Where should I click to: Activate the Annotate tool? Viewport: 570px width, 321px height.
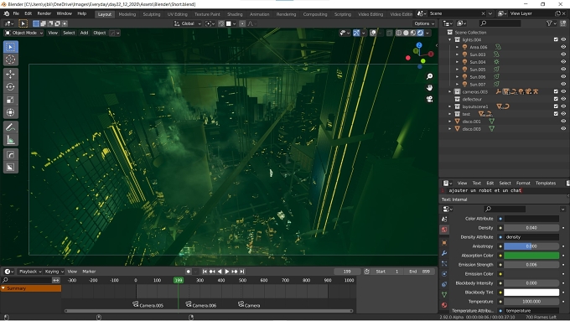coord(11,127)
